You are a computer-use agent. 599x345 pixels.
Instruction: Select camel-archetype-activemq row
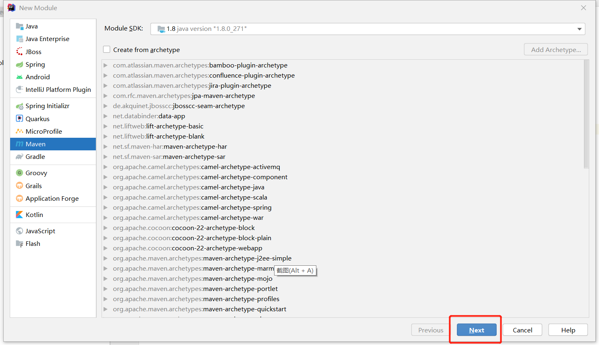tap(342, 167)
